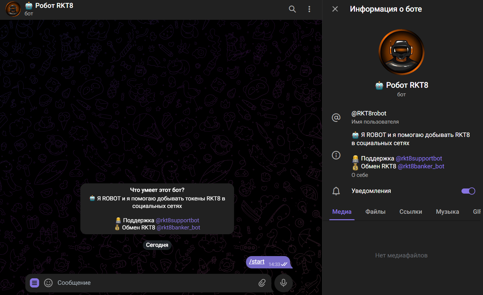Toggle the notifications switch off

(x=468, y=191)
